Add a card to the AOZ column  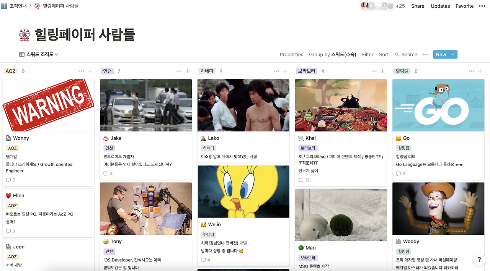pyautogui.click(x=90, y=71)
